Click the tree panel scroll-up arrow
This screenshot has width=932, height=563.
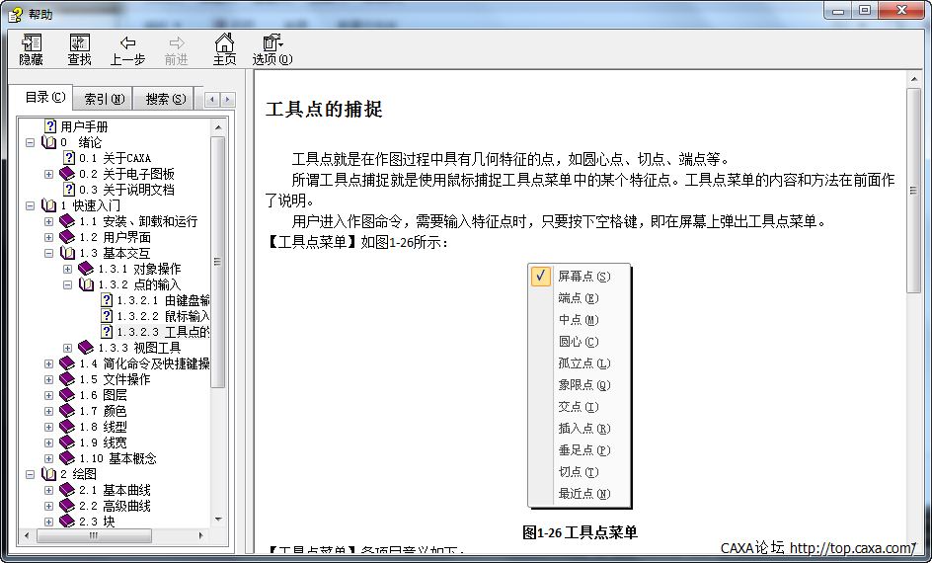coord(218,126)
